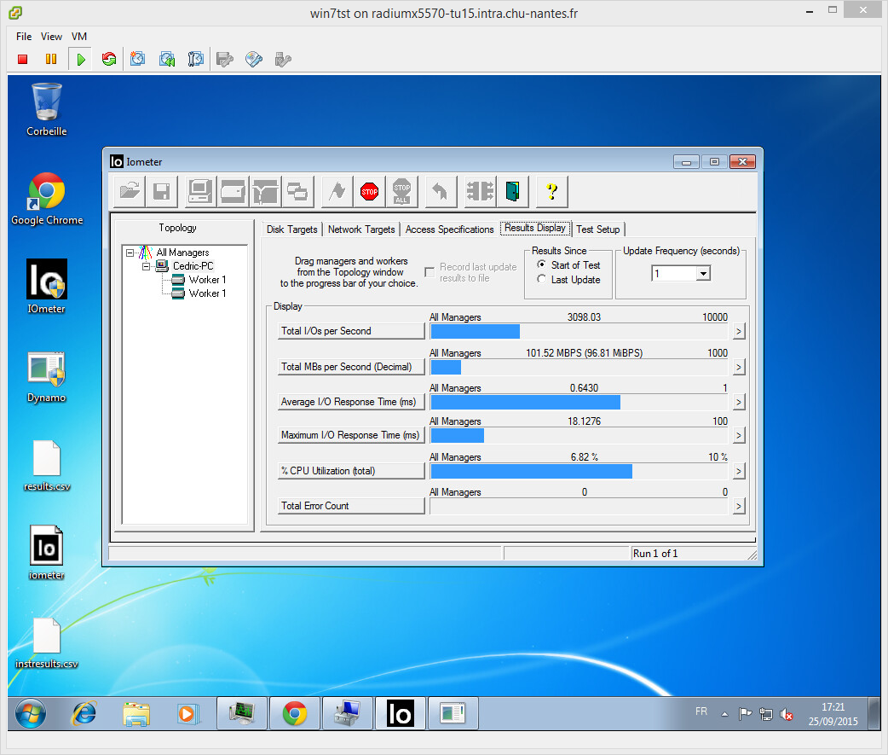The image size is (888, 755).
Task: Click the Average I/O Response Time progress bar
Action: pos(579,402)
